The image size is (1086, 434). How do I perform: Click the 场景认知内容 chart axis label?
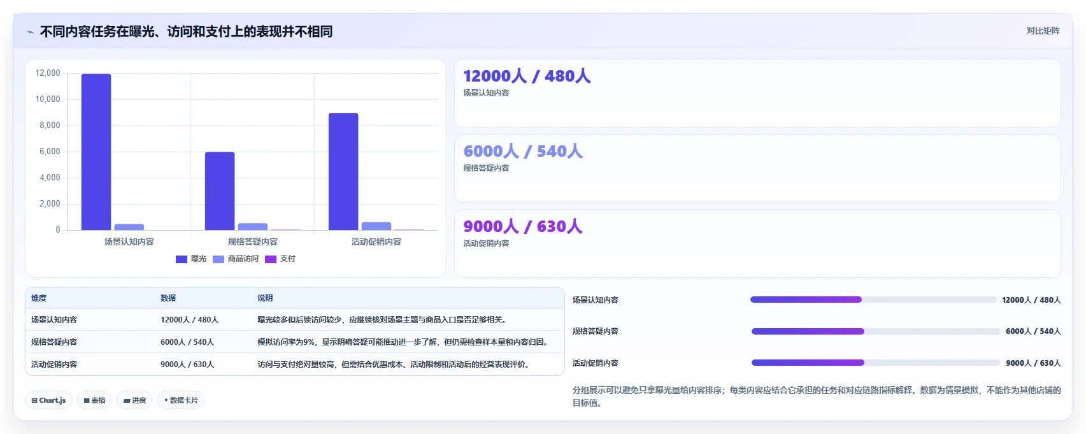pos(129,242)
